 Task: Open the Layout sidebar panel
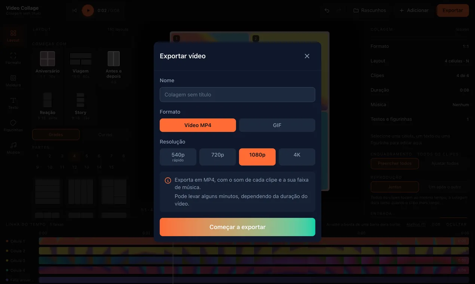[x=13, y=36]
